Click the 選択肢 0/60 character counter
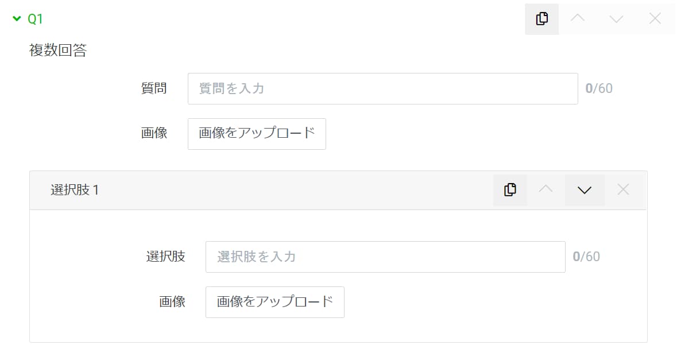Viewport: 677px width, 349px height. point(586,257)
